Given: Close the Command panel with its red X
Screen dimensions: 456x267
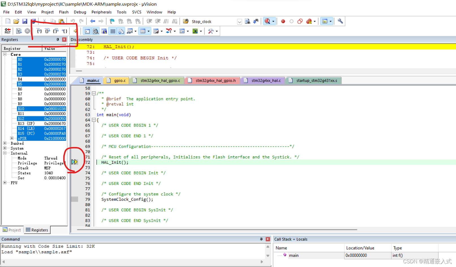Looking at the screenshot, I should point(268,239).
